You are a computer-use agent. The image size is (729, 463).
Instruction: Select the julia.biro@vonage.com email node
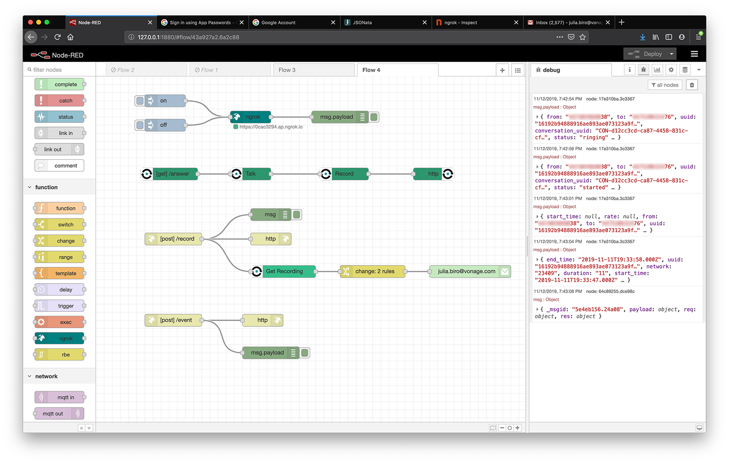tap(470, 271)
